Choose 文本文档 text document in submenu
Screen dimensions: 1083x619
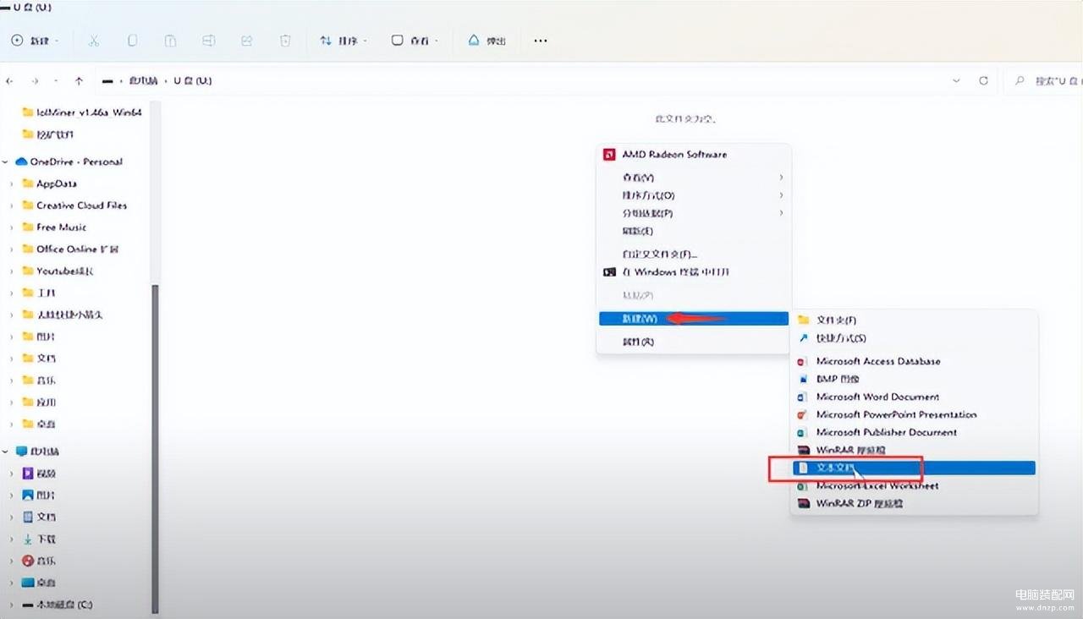coord(914,468)
